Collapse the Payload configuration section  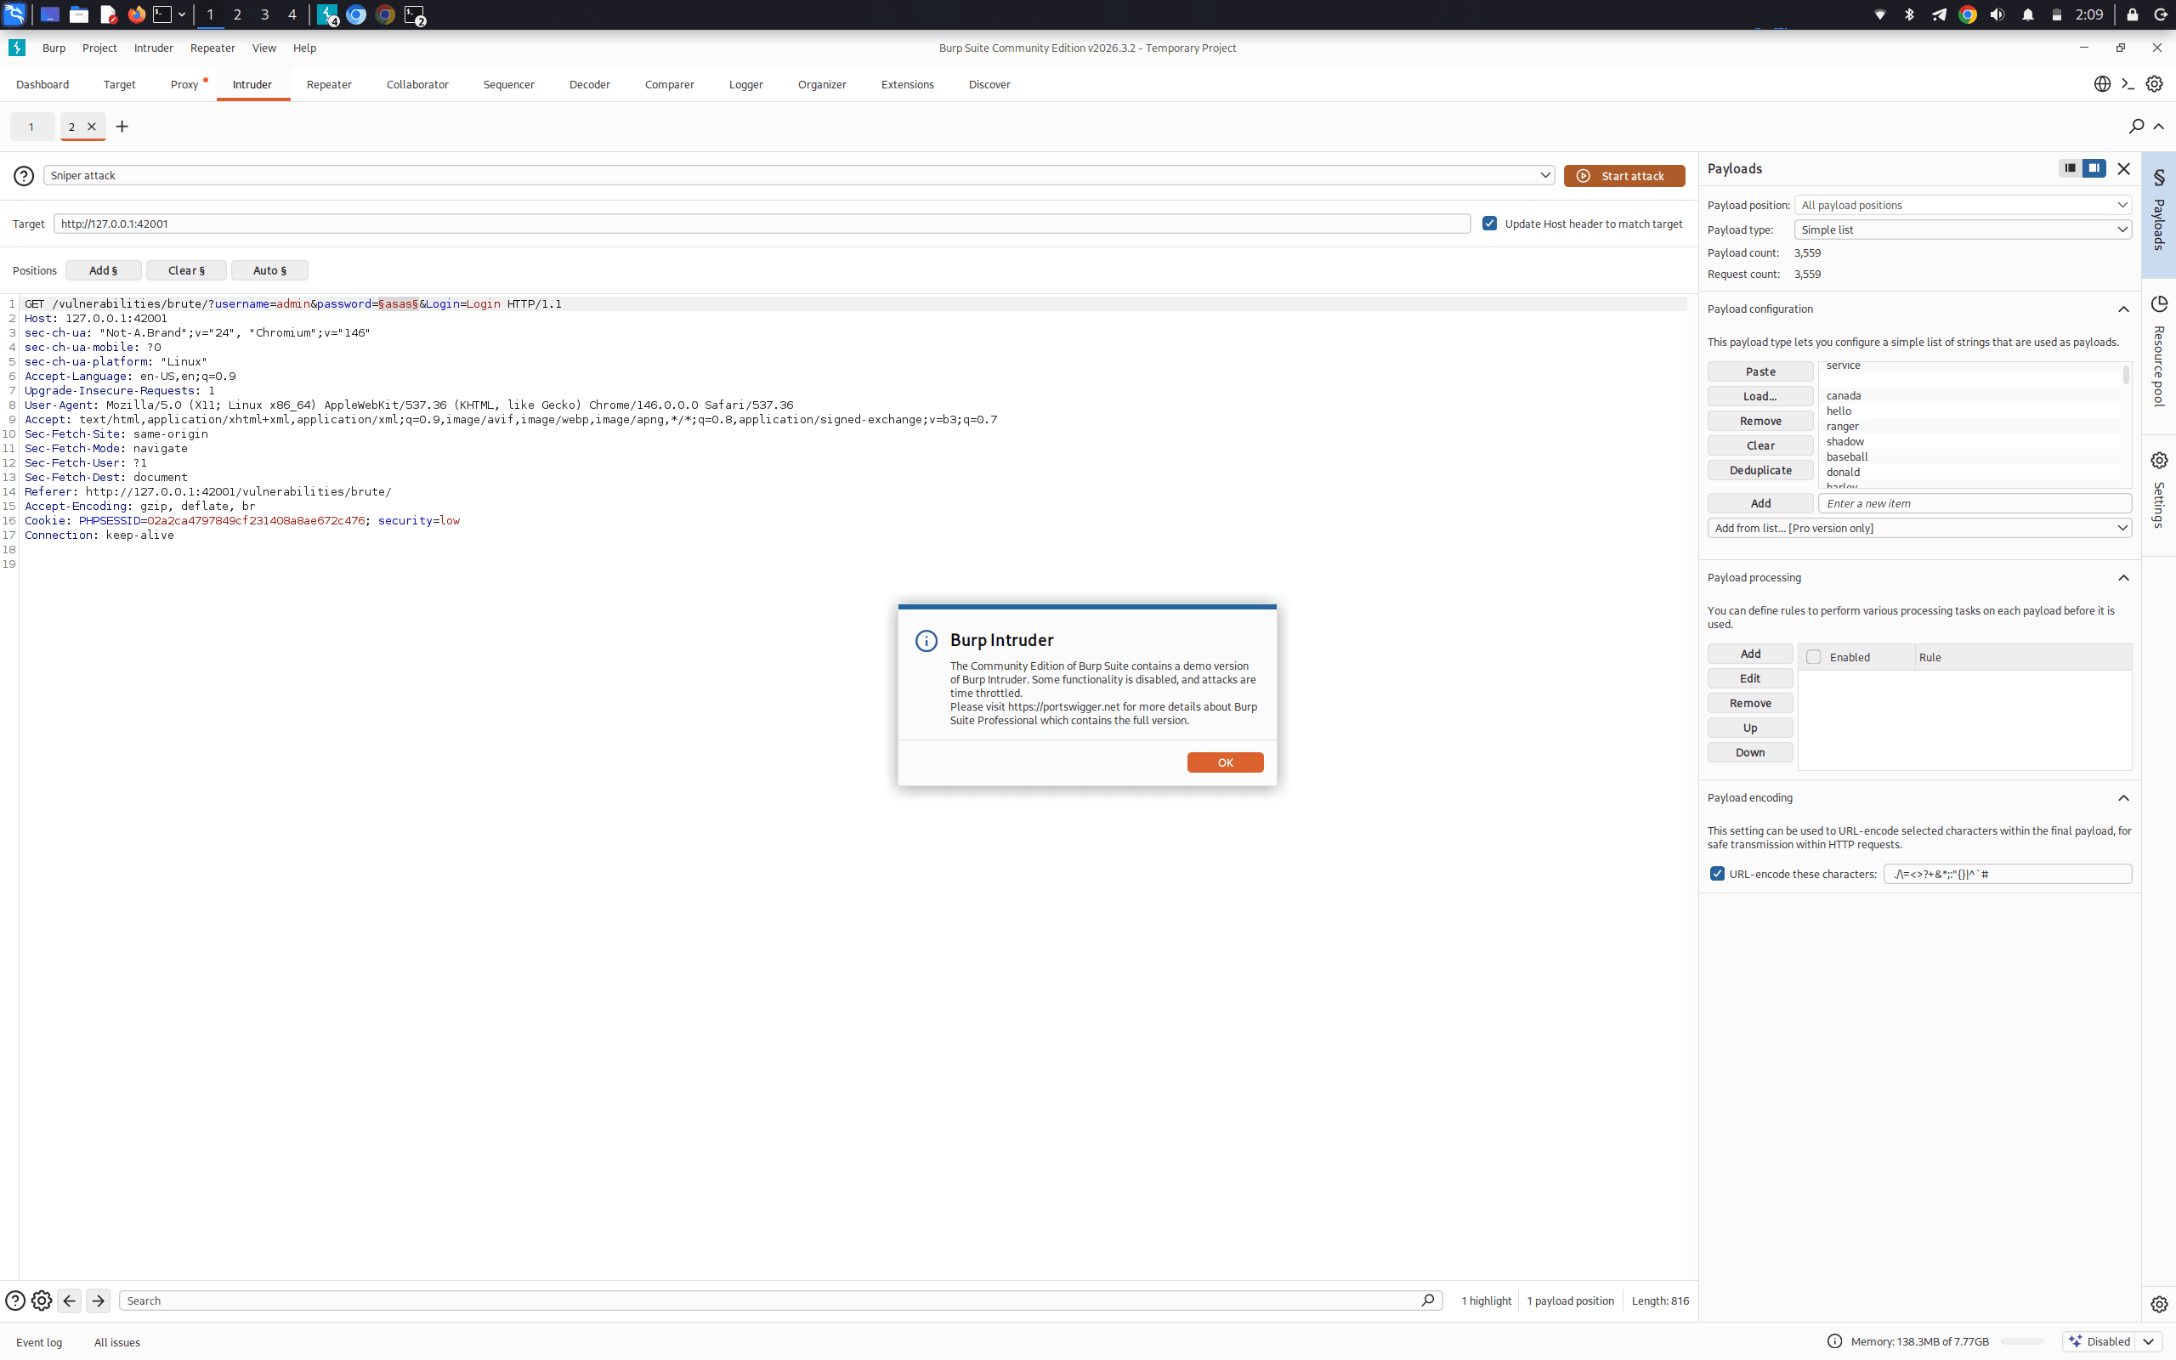coord(2124,309)
